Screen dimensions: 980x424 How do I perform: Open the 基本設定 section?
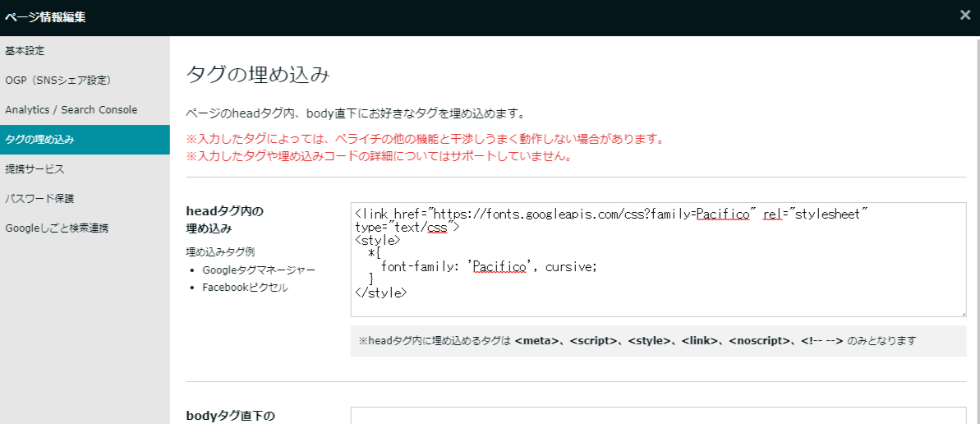pyautogui.click(x=85, y=51)
